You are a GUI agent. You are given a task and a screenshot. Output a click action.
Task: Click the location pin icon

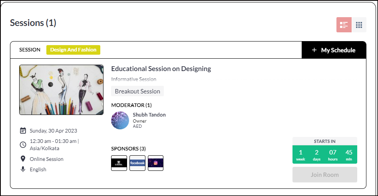click(23, 159)
